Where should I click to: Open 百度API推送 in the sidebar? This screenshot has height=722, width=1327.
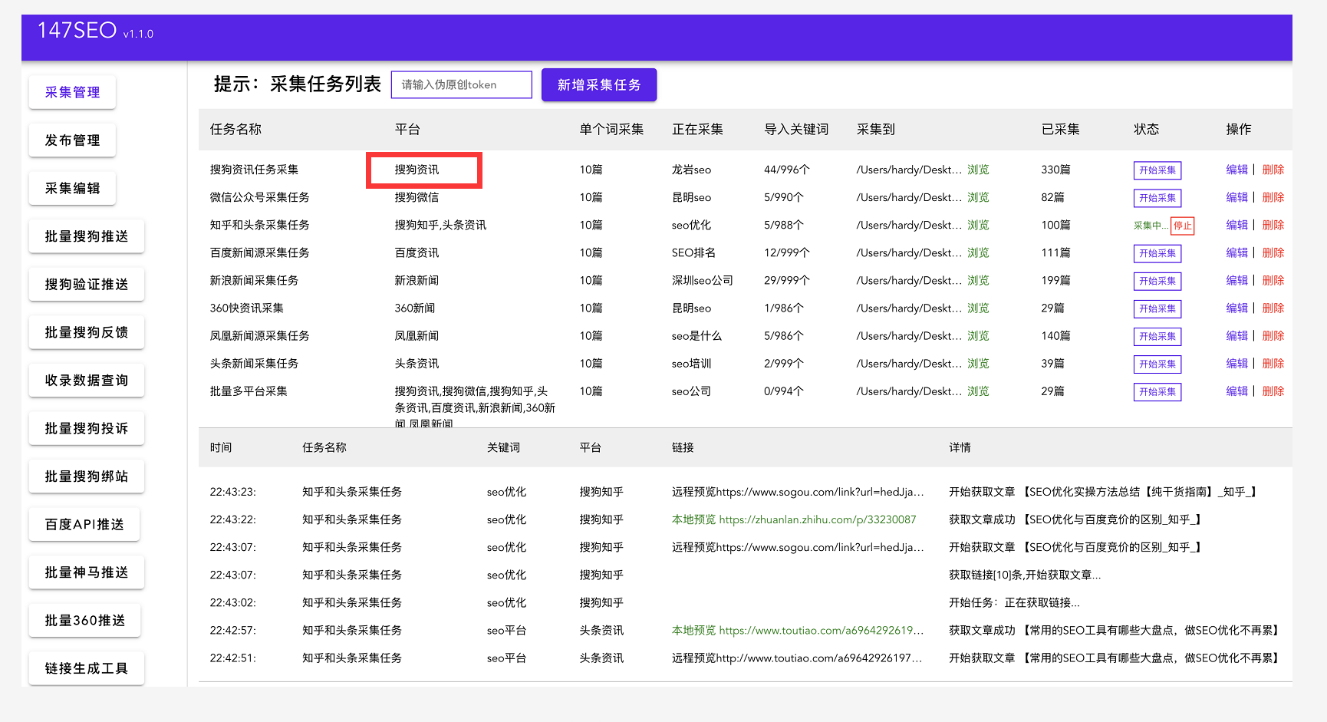(x=84, y=524)
